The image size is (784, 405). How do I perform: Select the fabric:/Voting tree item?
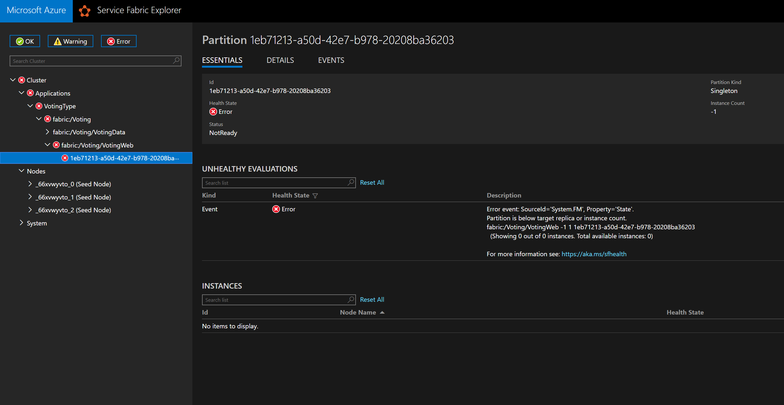[72, 119]
